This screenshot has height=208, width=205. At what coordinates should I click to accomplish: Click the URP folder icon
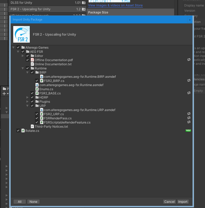(x=37, y=106)
